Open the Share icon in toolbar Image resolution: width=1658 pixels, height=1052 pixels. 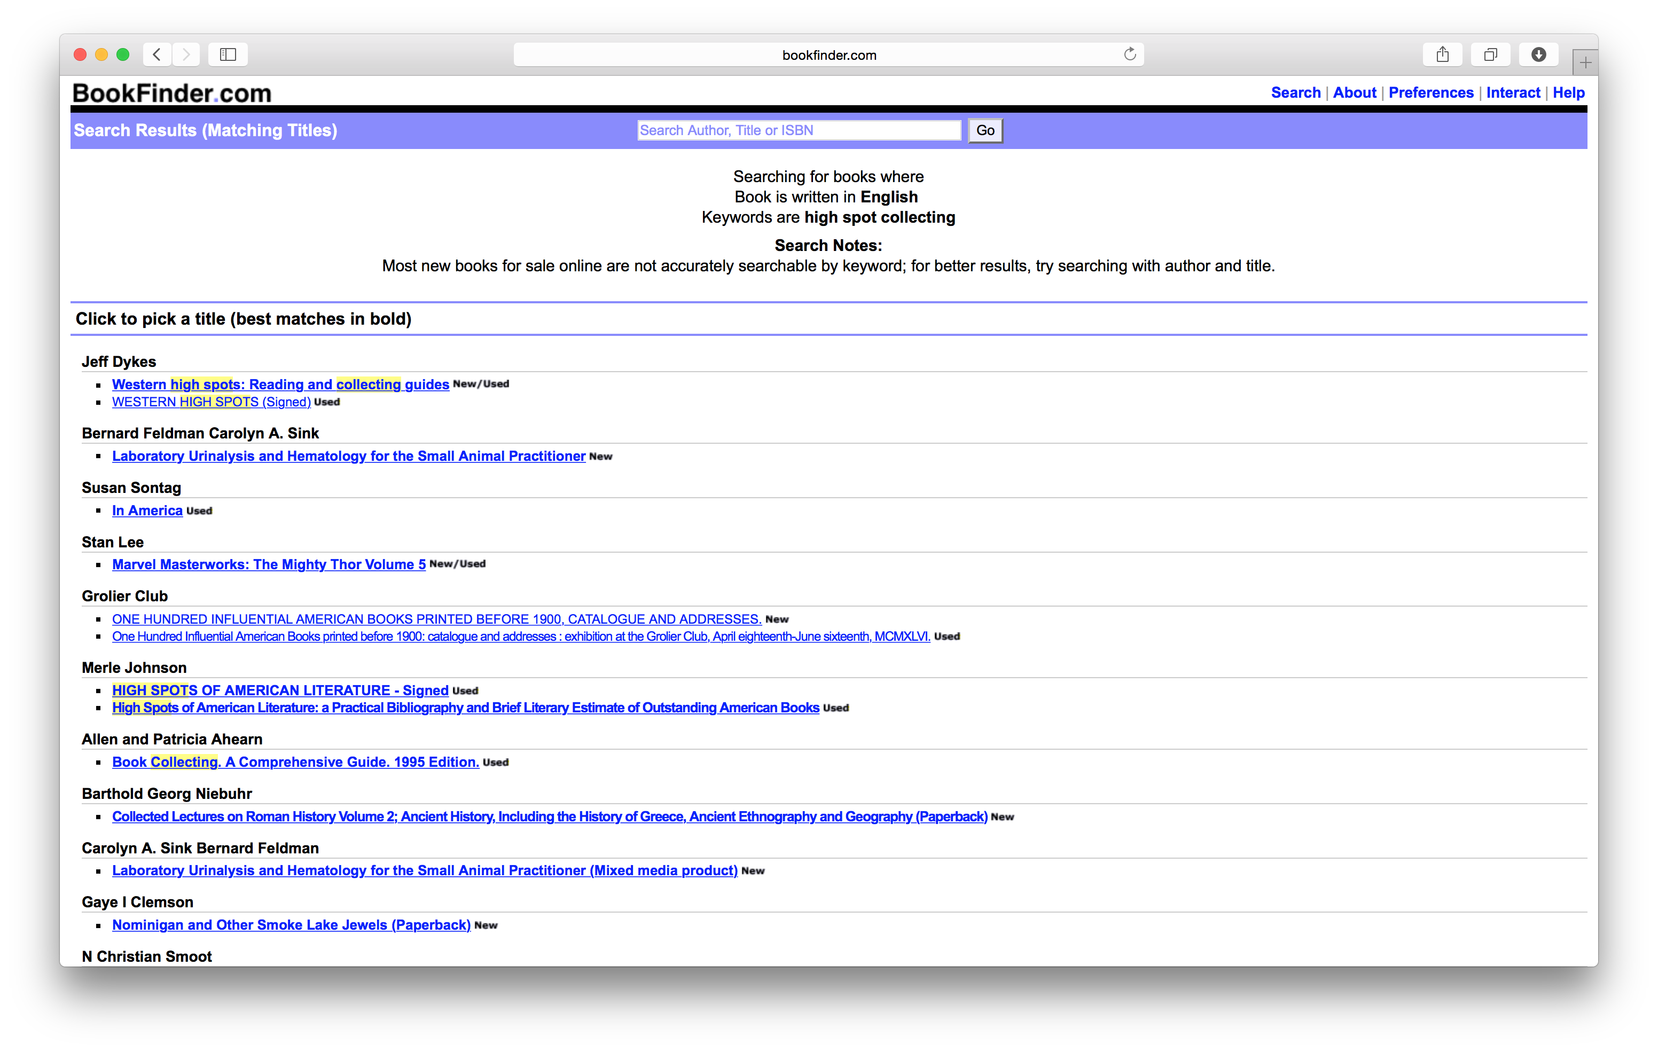point(1443,54)
